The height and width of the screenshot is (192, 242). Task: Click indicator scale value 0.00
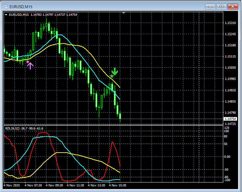click(227, 157)
